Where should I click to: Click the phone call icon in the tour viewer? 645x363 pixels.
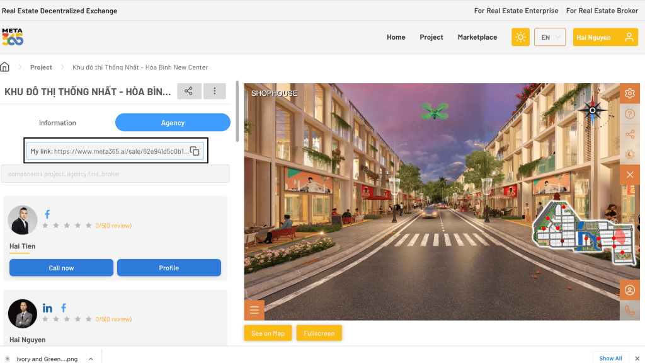[x=629, y=310]
